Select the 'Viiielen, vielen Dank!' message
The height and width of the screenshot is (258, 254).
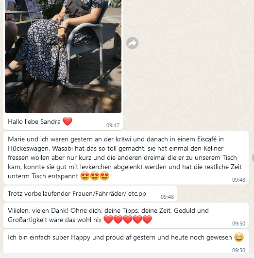coord(126,216)
